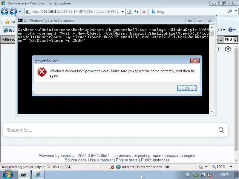The image size is (239, 179).
Task: Open the Public instances link
Action: click(155, 160)
